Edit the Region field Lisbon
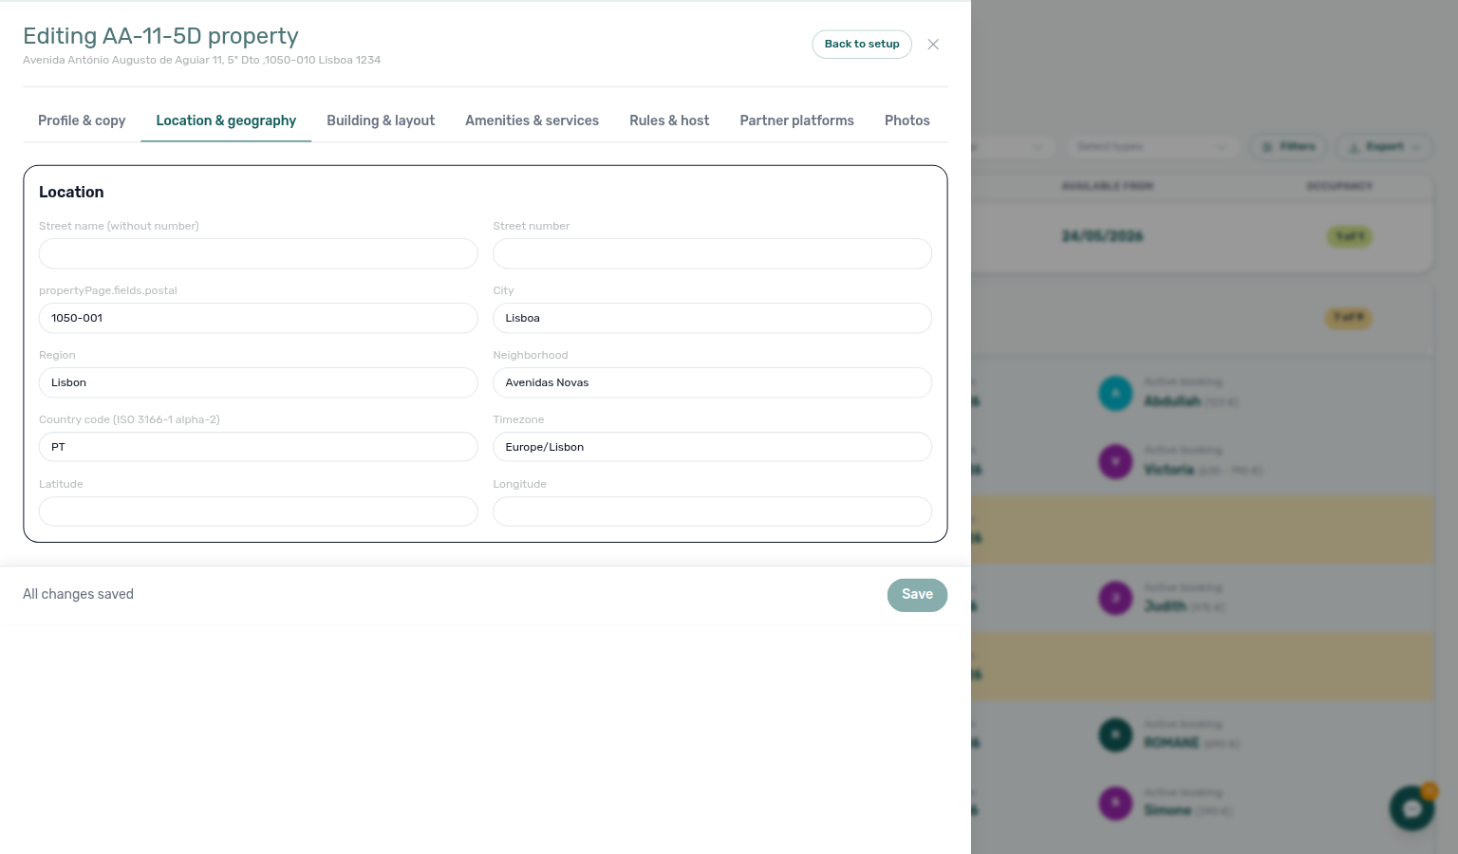The image size is (1458, 854). coord(258,382)
